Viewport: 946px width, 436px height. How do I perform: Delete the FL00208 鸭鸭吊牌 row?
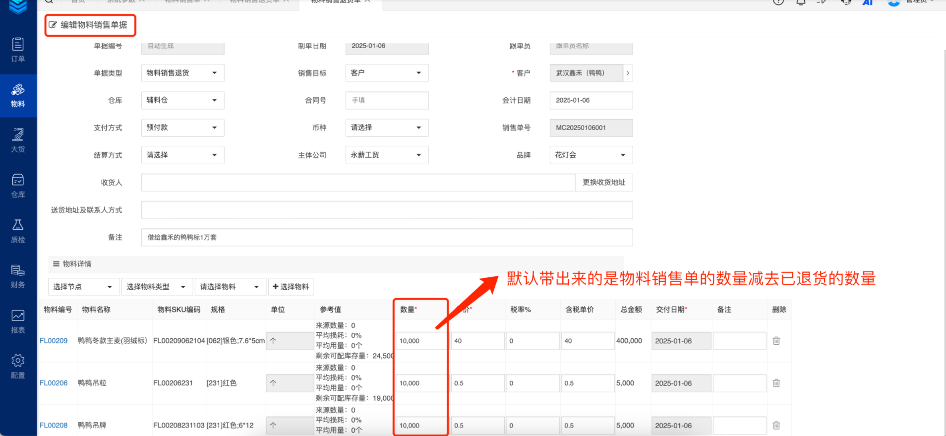point(776,425)
